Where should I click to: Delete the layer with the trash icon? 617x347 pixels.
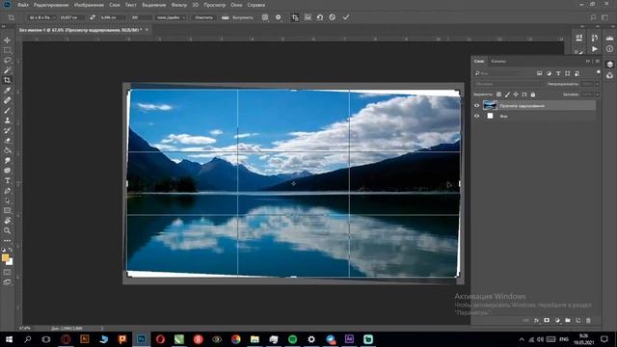588,321
